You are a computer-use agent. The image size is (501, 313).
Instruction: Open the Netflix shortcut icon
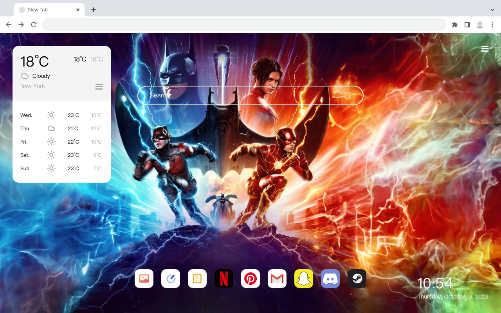[x=224, y=279]
